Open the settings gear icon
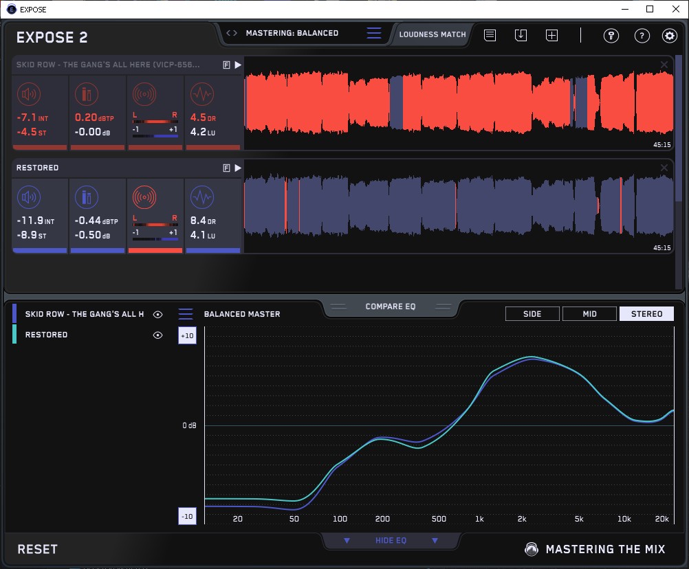 [x=669, y=36]
